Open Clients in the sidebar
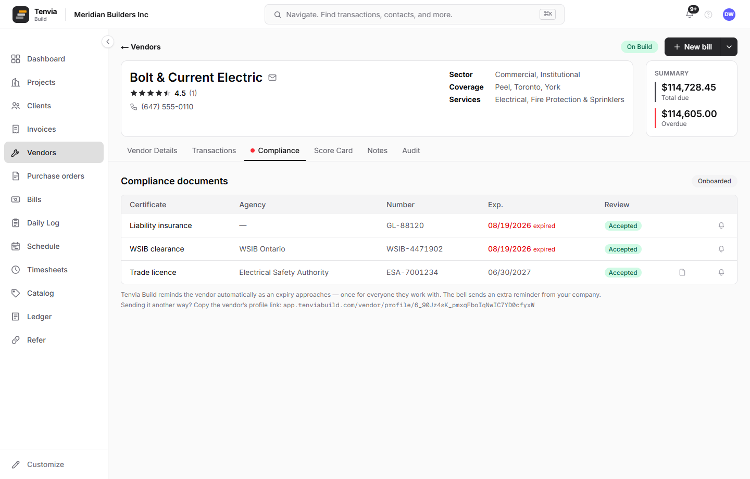The width and height of the screenshot is (750, 479). [54, 106]
